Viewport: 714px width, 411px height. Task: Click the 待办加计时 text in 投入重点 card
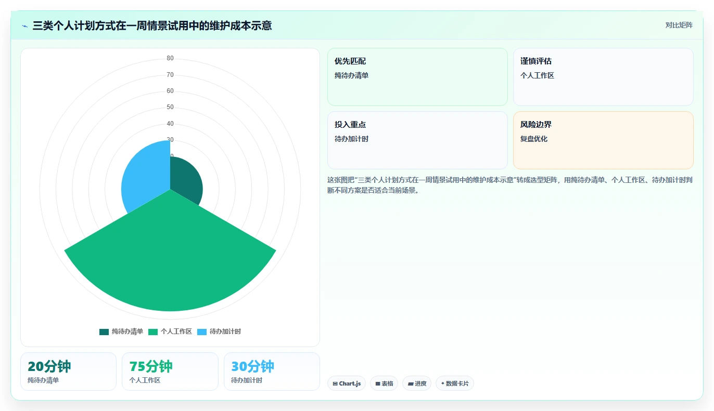(x=352, y=139)
